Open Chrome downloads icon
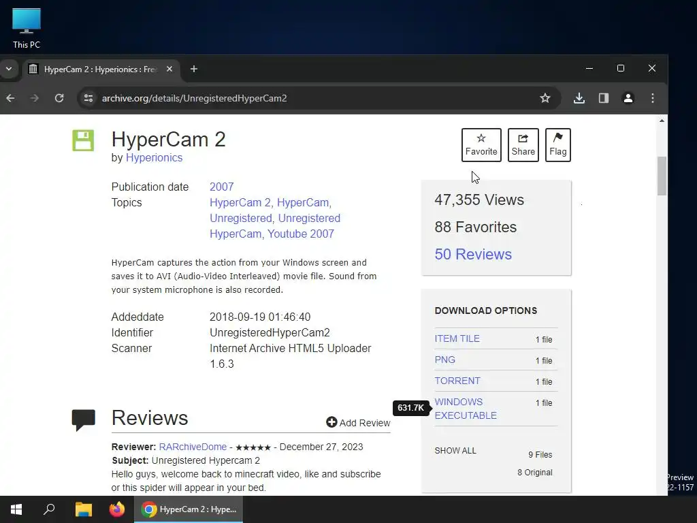 point(579,98)
